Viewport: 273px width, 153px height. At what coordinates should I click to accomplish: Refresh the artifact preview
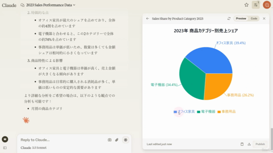tap(229, 19)
